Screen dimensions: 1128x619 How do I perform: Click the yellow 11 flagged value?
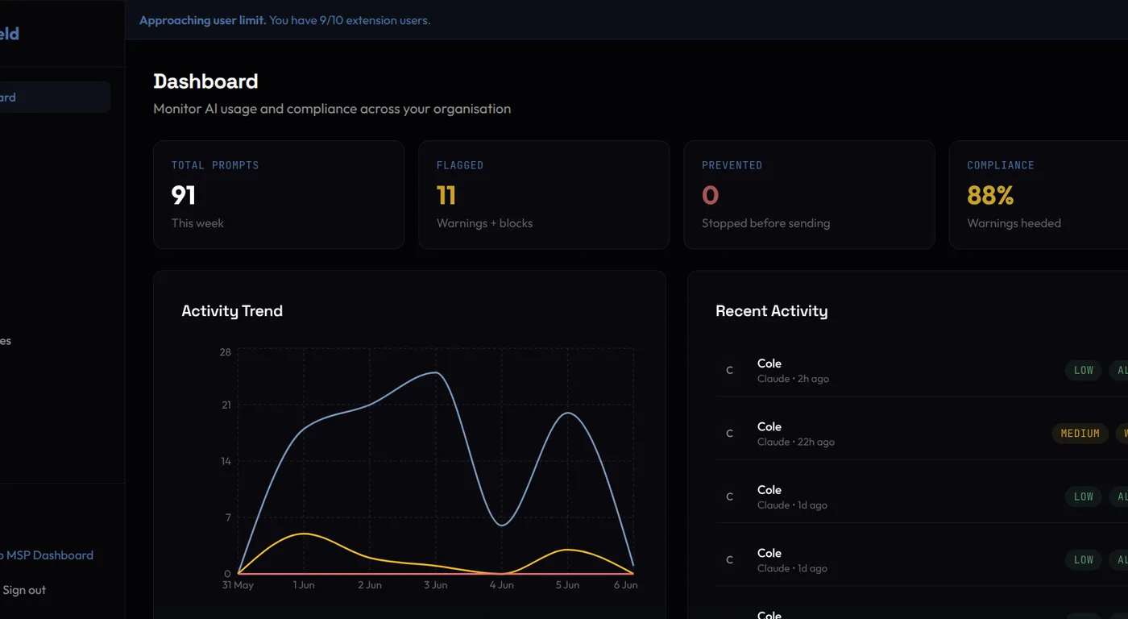pos(446,195)
